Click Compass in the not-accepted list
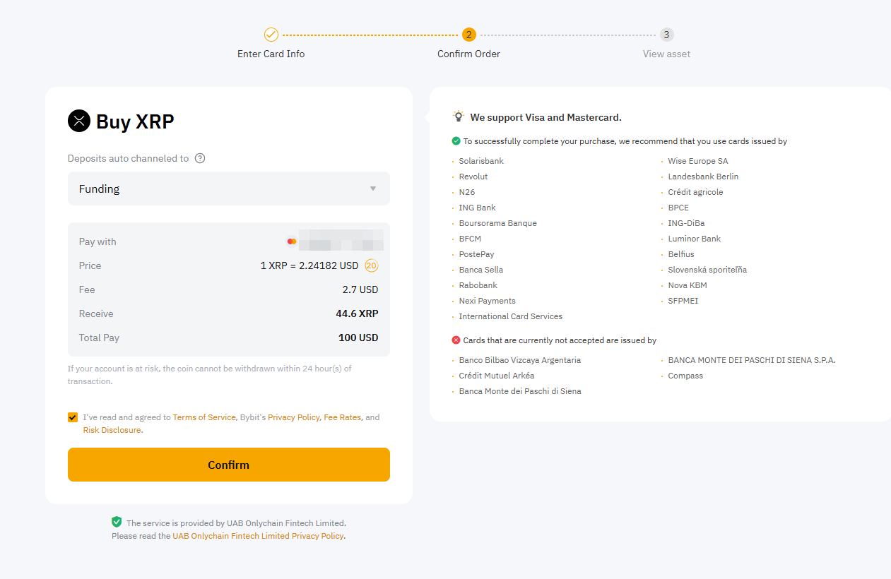This screenshot has height=579, width=891. [686, 376]
